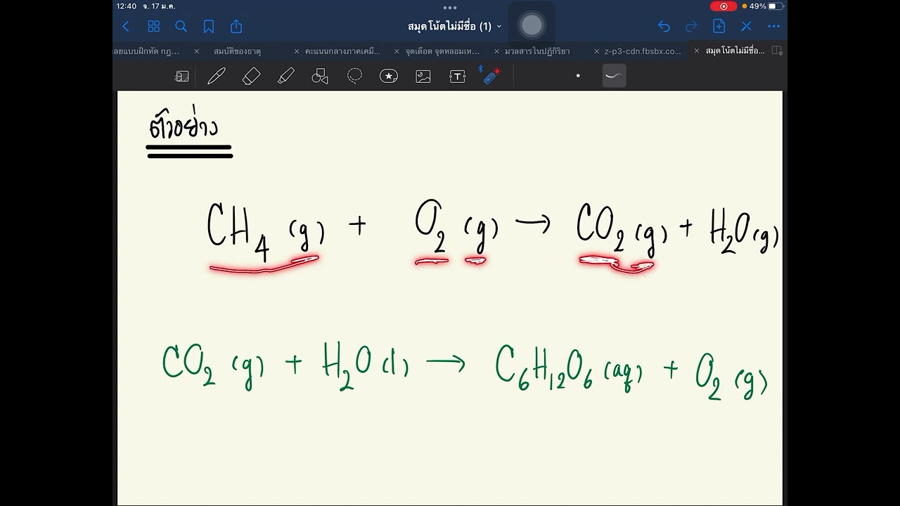The width and height of the screenshot is (900, 506).
Task: Close the สมุดโน้ตไม่มีชื่อ tab
Action: coord(696,51)
